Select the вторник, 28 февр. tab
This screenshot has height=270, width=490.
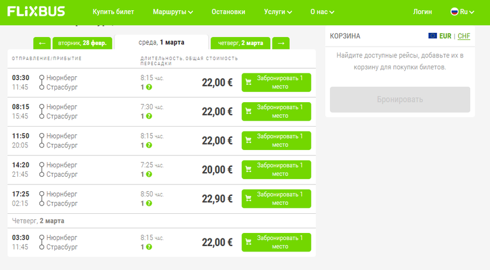coord(82,43)
